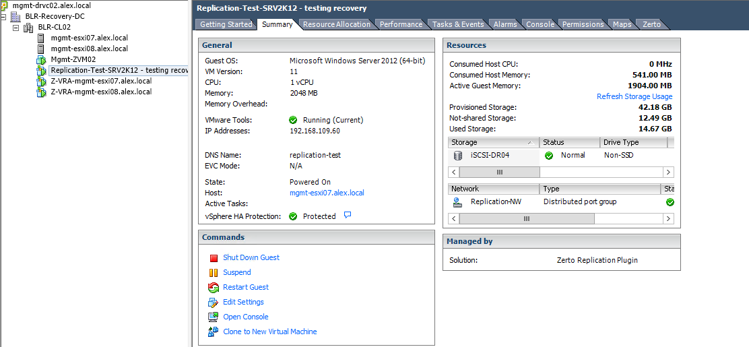Click the Clone to New Virtual Machine icon
Screen dimensions: 749x347
[214, 332]
